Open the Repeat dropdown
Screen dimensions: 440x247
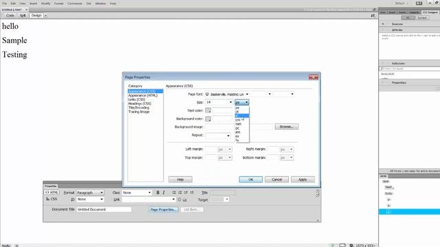click(x=228, y=136)
